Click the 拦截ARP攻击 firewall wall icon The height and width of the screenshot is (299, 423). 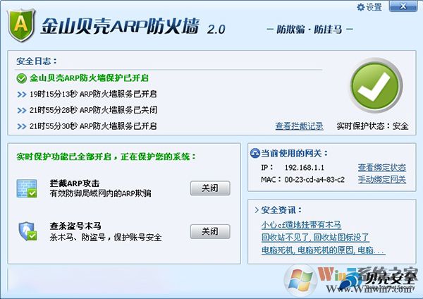[x=27, y=188]
